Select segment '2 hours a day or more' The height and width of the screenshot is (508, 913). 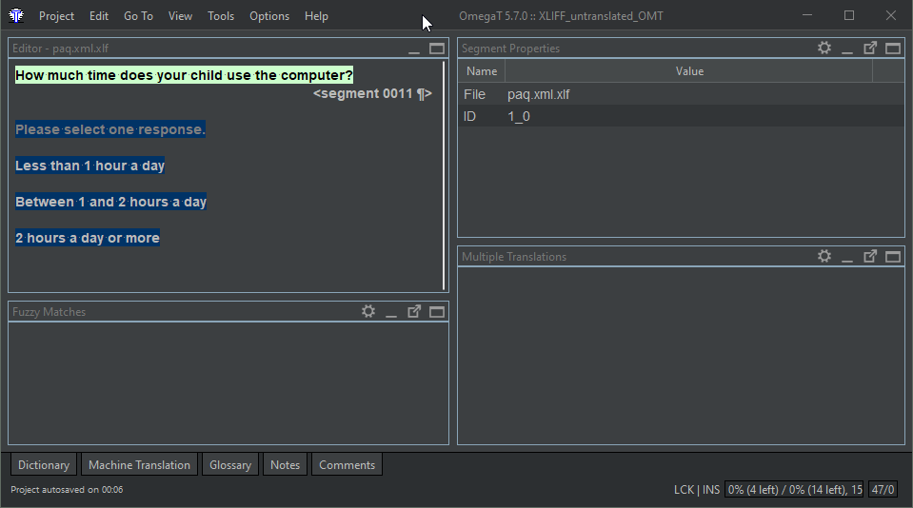click(x=88, y=238)
